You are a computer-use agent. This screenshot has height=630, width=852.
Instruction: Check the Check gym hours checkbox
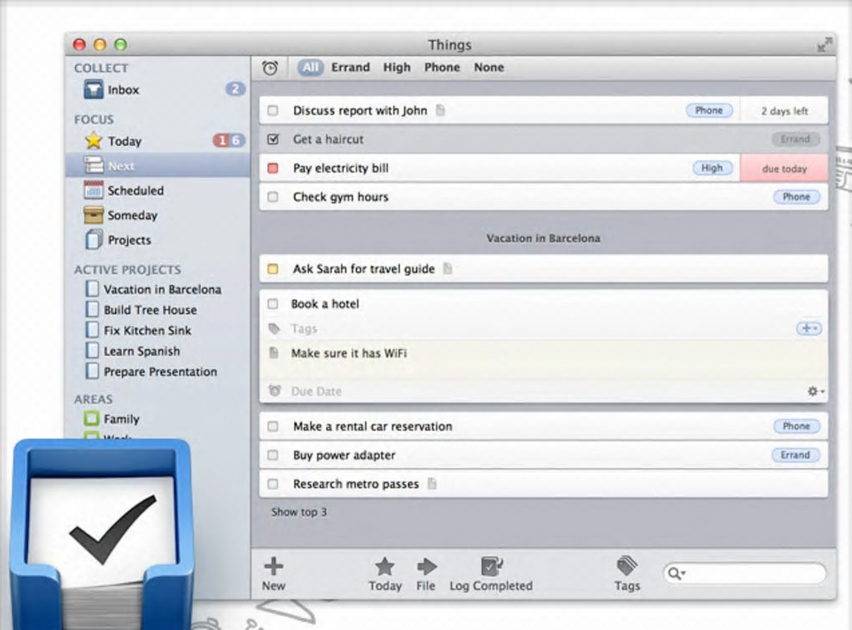click(x=273, y=197)
